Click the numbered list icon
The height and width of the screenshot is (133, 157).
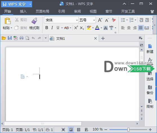point(131,20)
